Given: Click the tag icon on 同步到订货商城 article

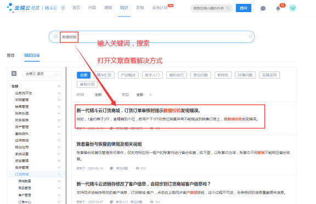Looking at the screenshot, I should (111, 202).
